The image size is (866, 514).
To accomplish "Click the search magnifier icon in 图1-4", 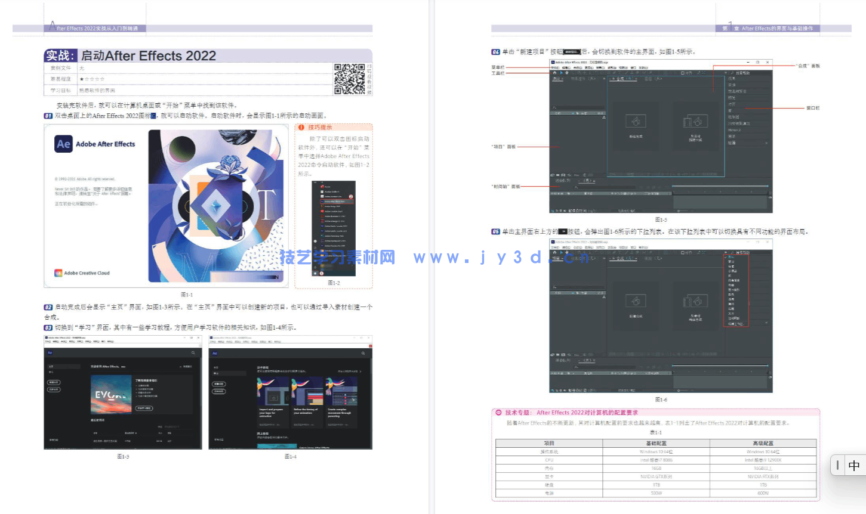I will point(363,353).
